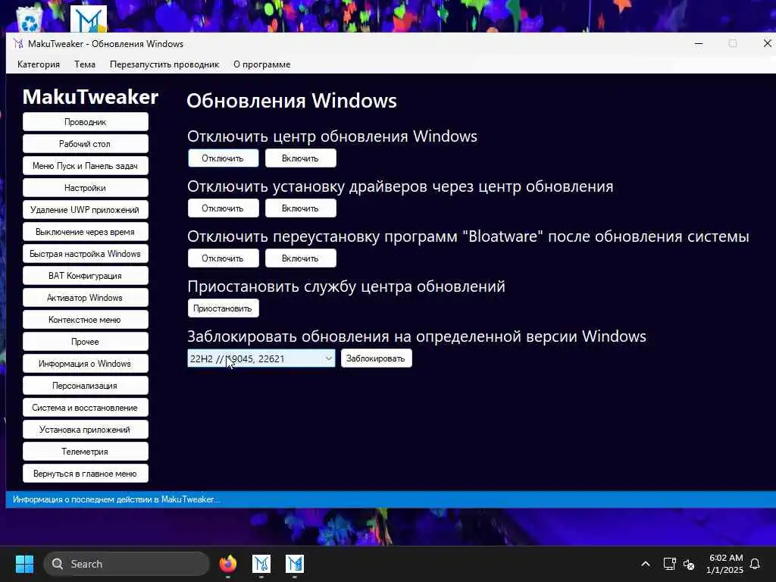Image resolution: width=776 pixels, height=582 pixels.
Task: Click the taskbar Search box
Action: point(127,564)
